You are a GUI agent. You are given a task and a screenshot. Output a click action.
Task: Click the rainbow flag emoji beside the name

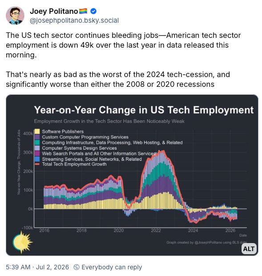click(x=83, y=11)
